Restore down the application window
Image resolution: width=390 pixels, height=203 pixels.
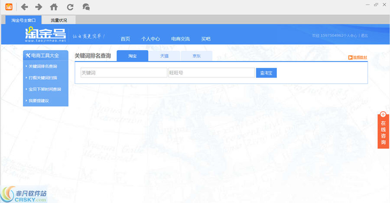click(376, 4)
